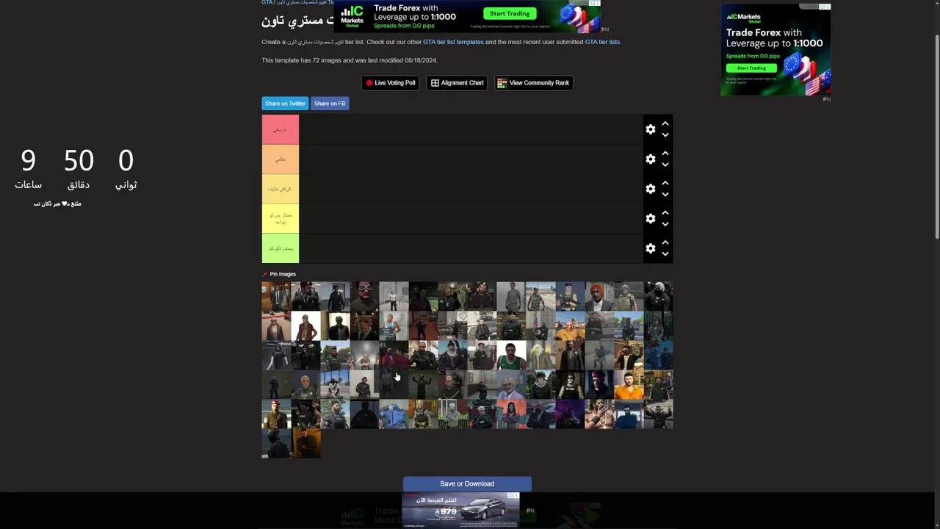Select the last thumbnail with orange background
This screenshot has width=940, height=529.
305,444
